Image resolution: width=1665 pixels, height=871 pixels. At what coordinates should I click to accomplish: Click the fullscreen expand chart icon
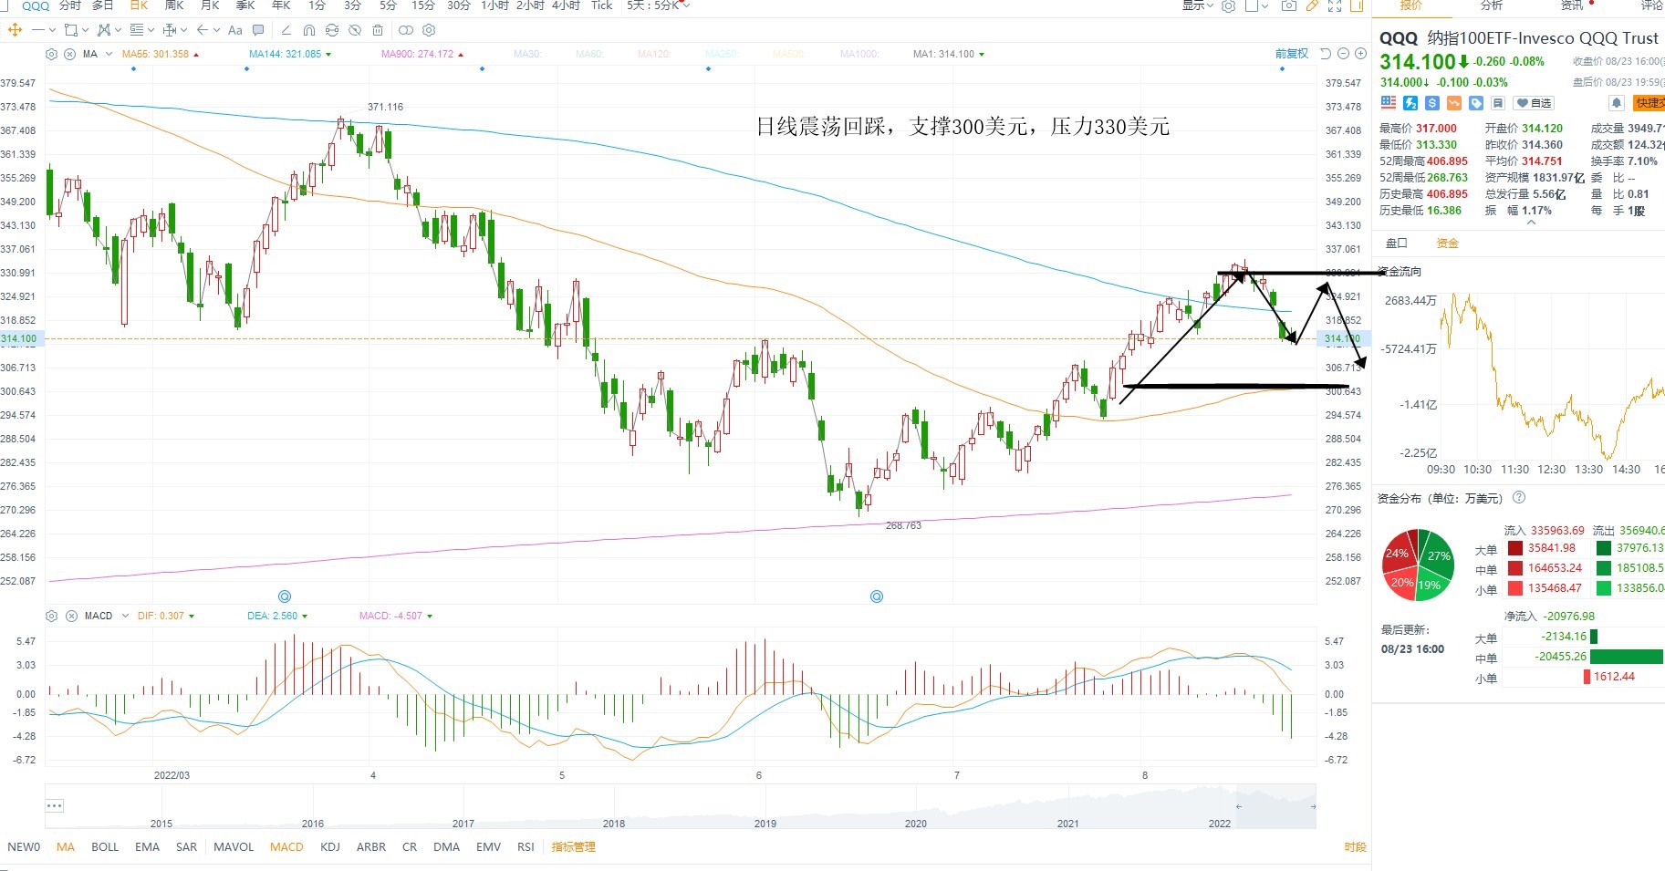pyautogui.click(x=1335, y=5)
